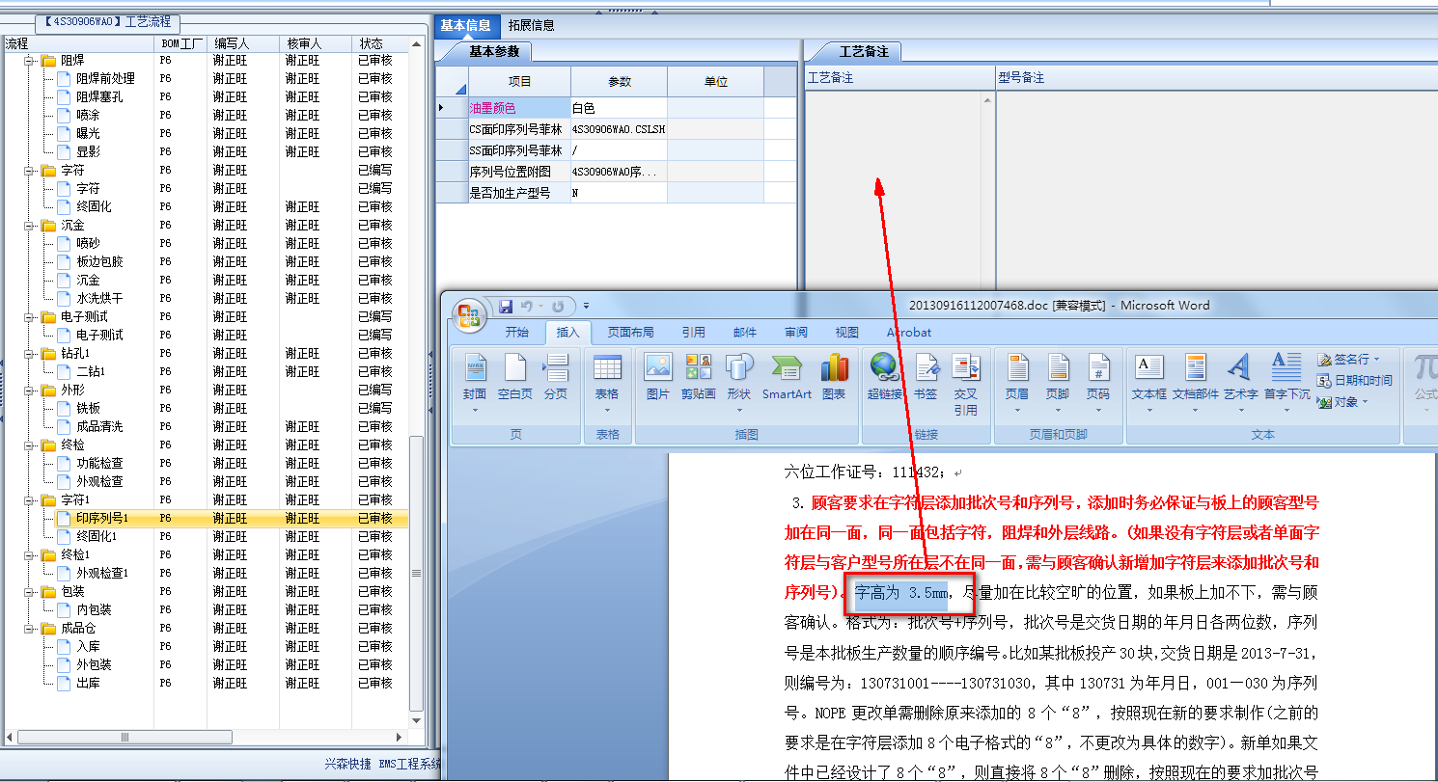Insert a SmartArt graphic
This screenshot has height=782, width=1438.
[x=788, y=377]
